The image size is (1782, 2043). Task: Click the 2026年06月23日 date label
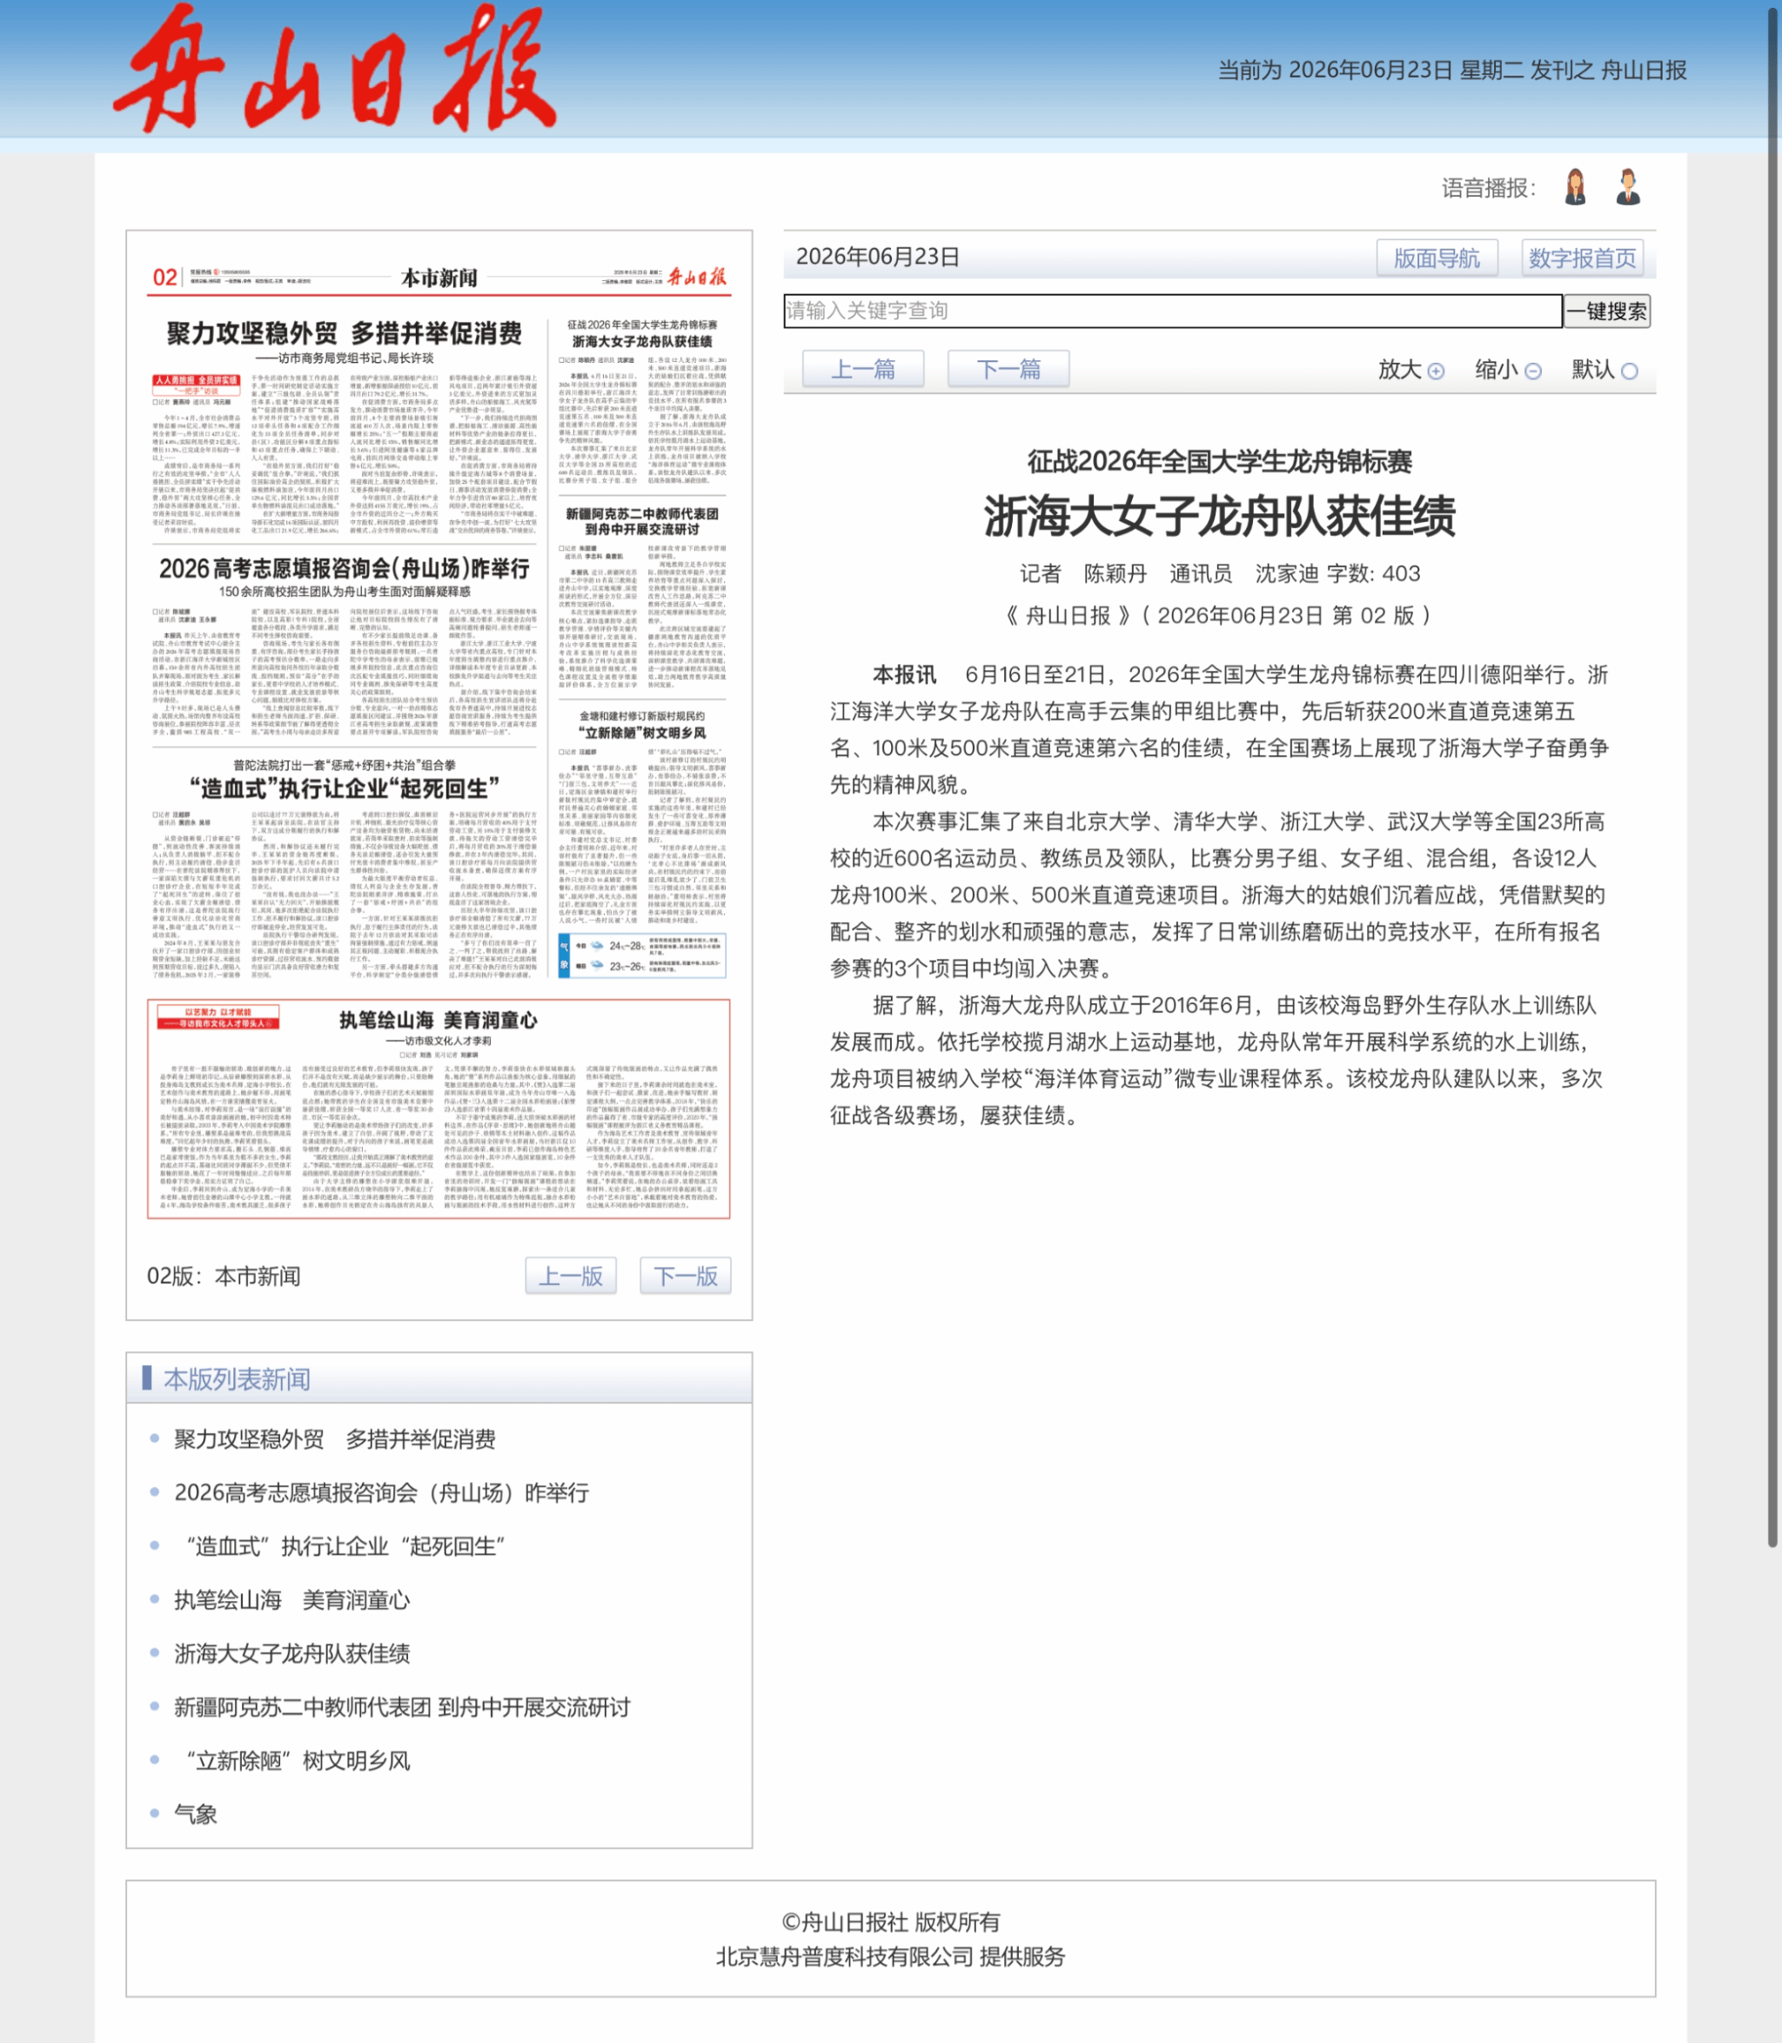878,257
